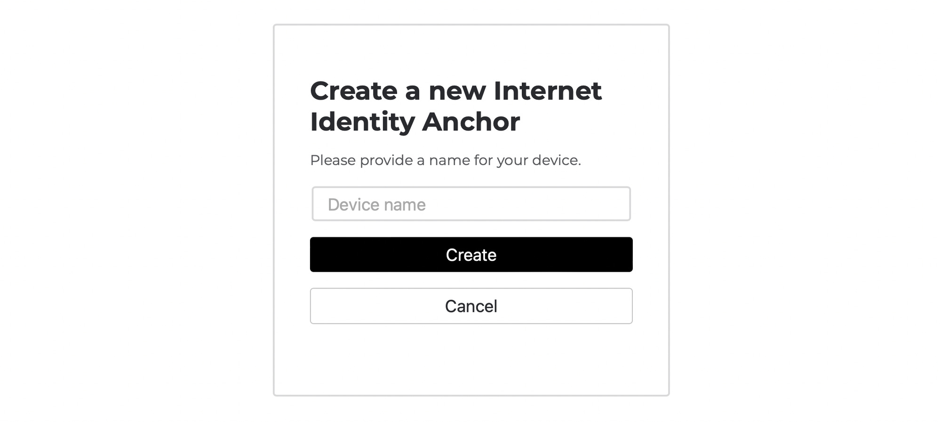
Task: Click the 'Create' label text in the black button
Action: pyautogui.click(x=471, y=255)
